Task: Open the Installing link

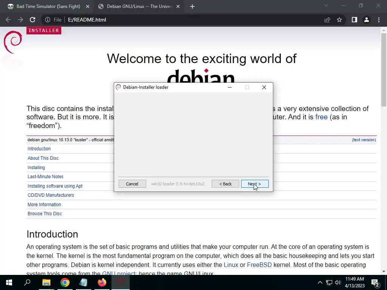Action: [36, 167]
